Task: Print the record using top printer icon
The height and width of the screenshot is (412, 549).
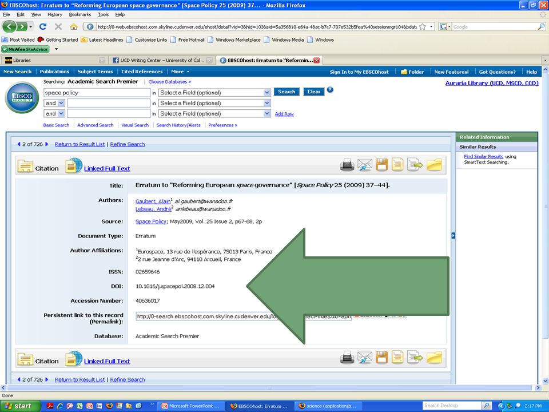Action: coord(347,165)
